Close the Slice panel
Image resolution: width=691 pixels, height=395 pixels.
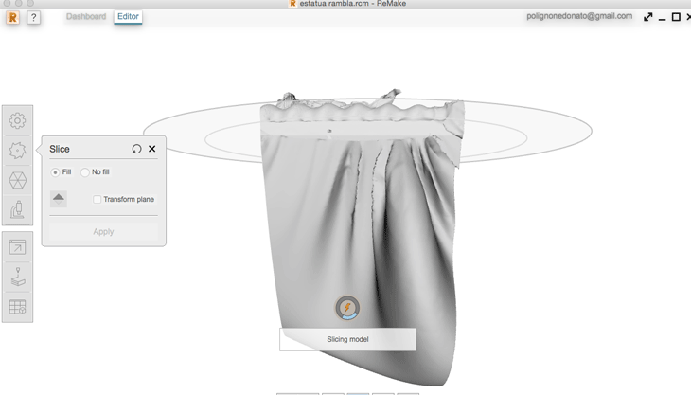[152, 149]
